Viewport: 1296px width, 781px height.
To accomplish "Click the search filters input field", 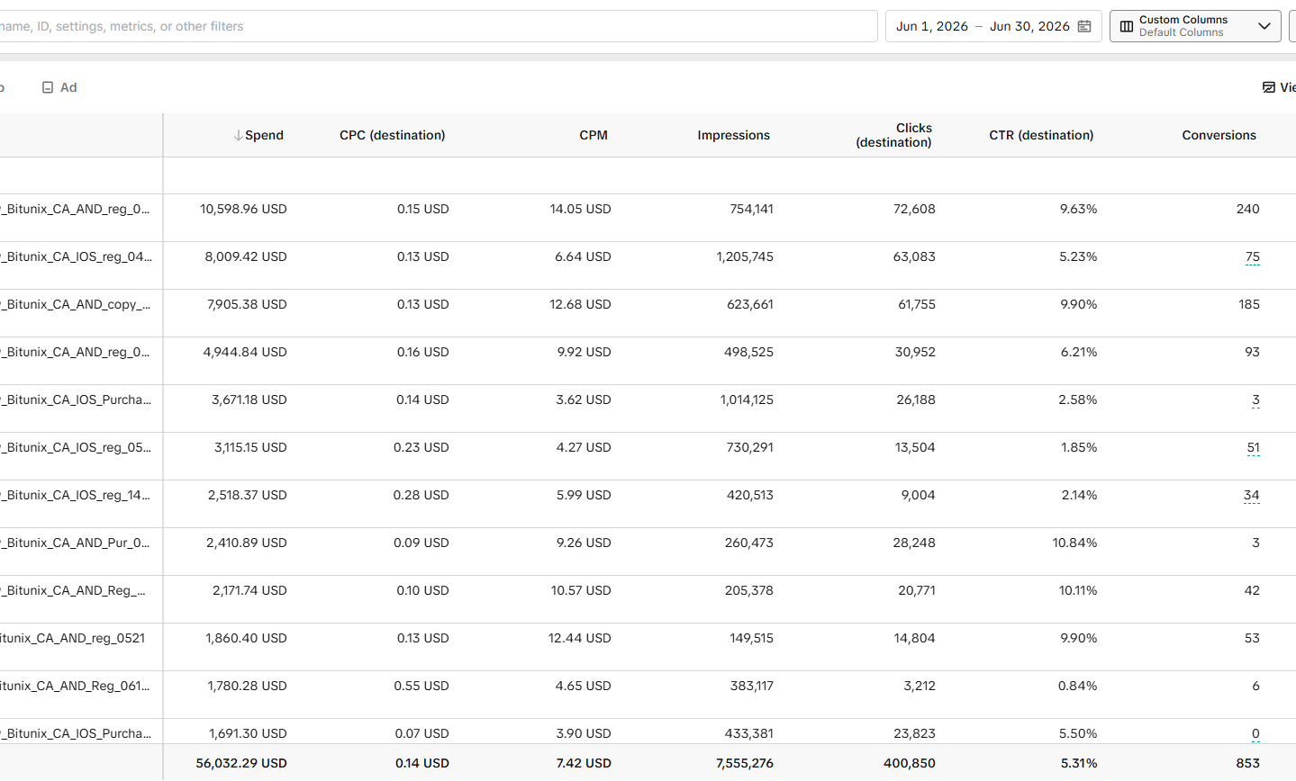I will (438, 26).
